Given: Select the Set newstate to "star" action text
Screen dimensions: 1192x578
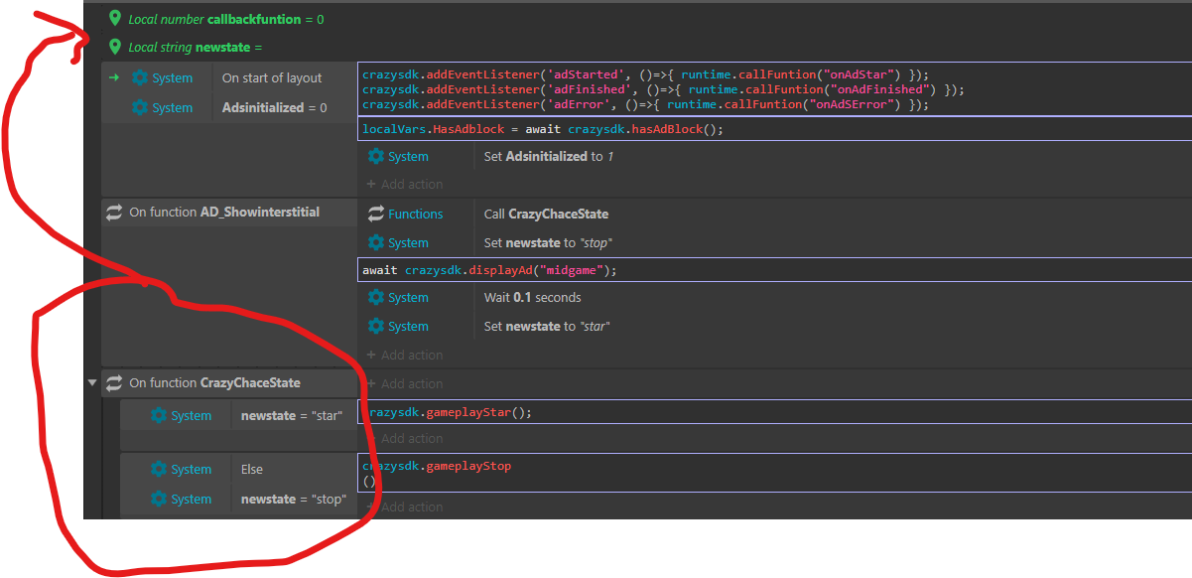Looking at the screenshot, I should pos(547,326).
